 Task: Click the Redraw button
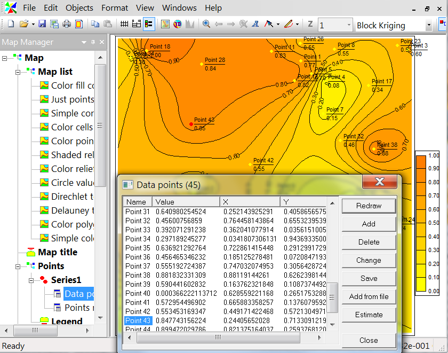point(369,206)
